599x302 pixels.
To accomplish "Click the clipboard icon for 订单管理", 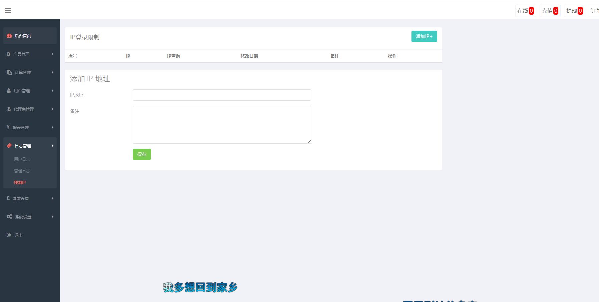I will pos(9,72).
